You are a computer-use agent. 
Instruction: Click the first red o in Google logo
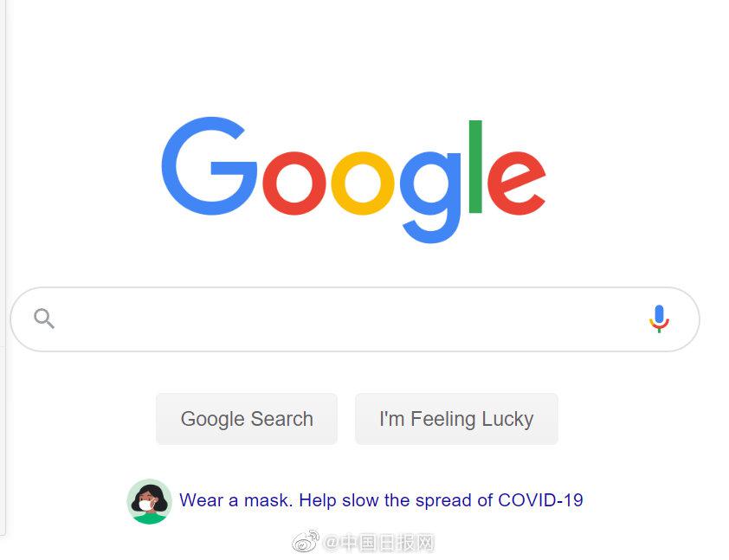(x=294, y=183)
